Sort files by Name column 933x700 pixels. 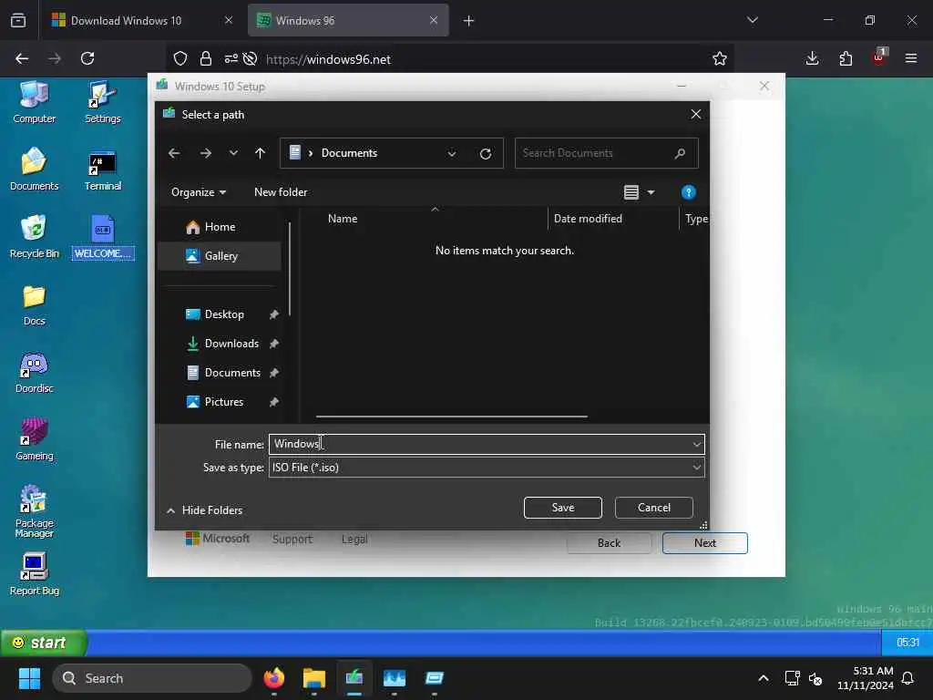coord(343,219)
